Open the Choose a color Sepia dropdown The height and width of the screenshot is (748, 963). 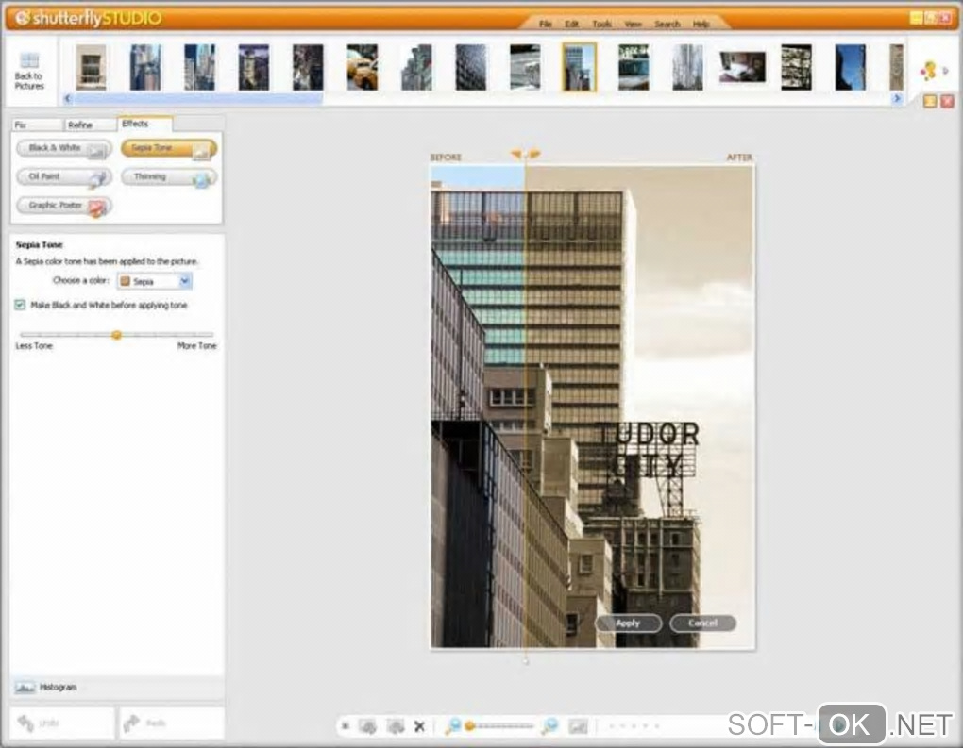154,281
